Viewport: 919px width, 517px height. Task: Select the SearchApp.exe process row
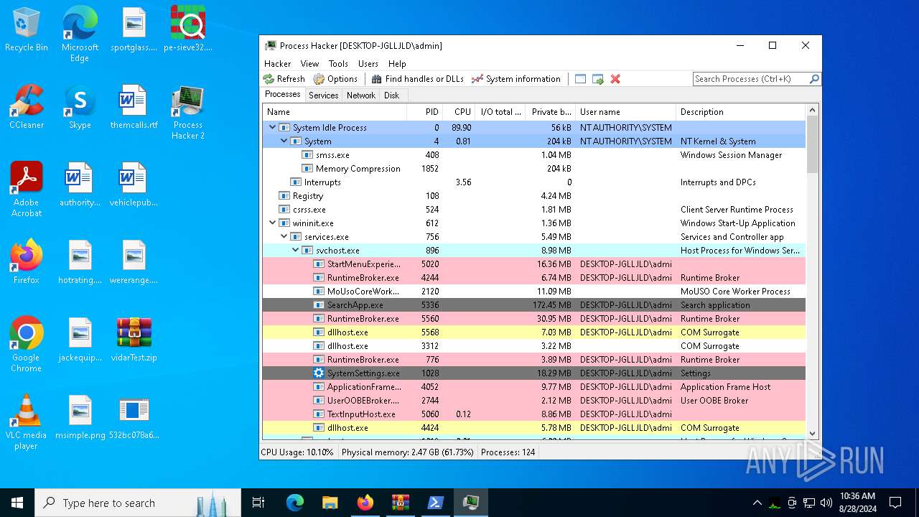(534, 305)
